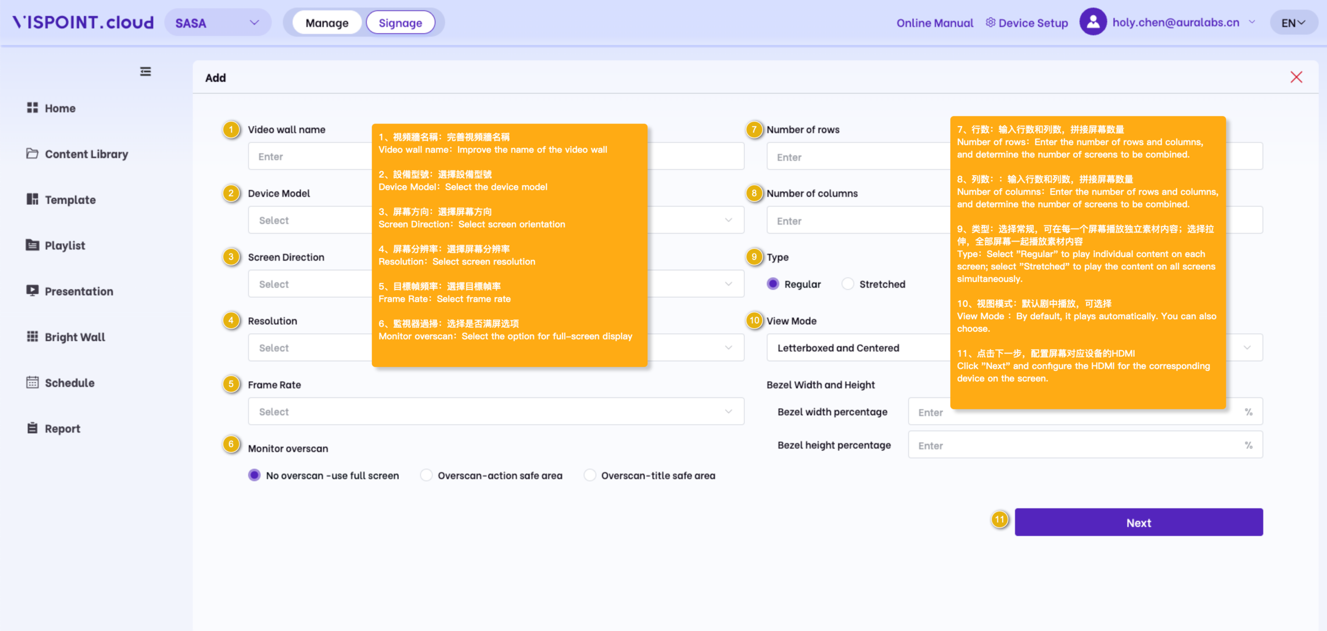Click the Next button
Screen dimensions: 1327x631
tap(1138, 523)
